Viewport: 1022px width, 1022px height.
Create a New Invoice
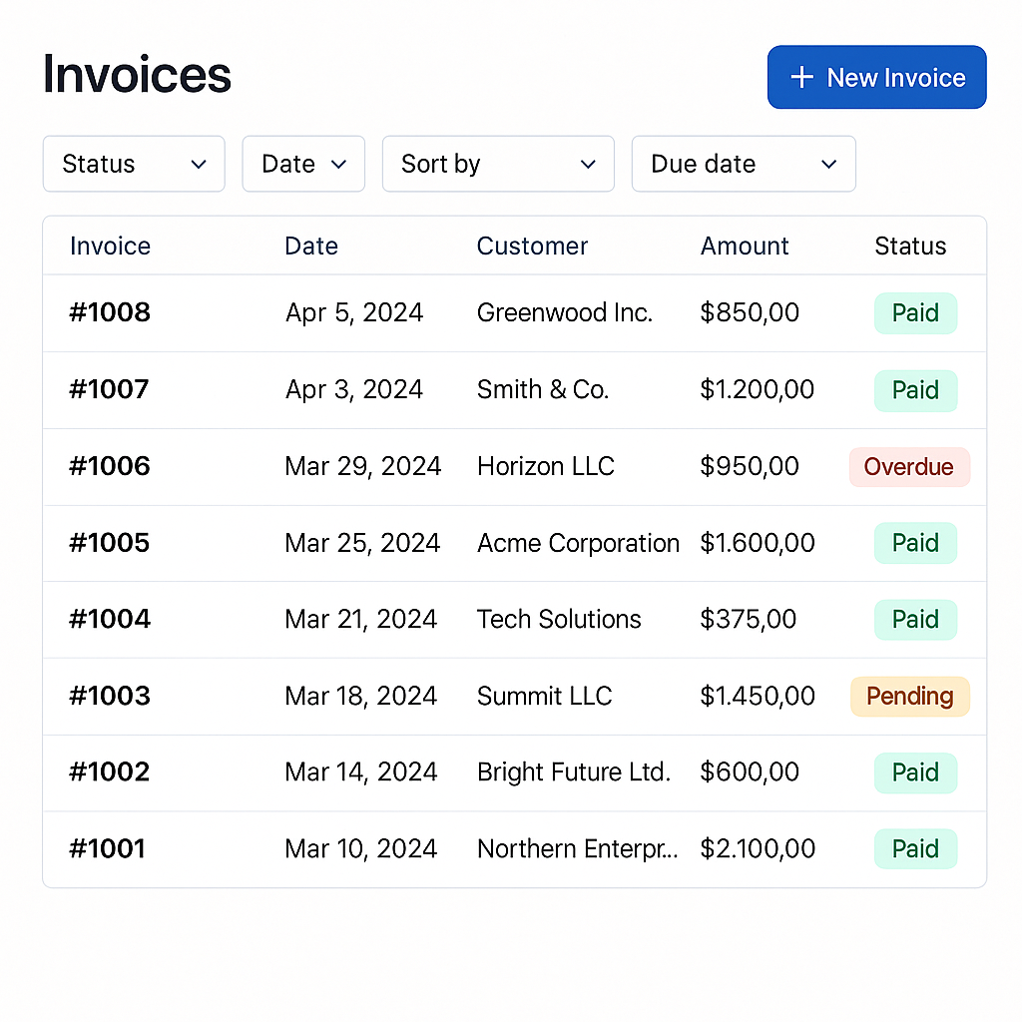pos(876,78)
